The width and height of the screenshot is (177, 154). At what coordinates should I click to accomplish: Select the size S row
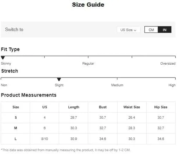tap(88, 118)
